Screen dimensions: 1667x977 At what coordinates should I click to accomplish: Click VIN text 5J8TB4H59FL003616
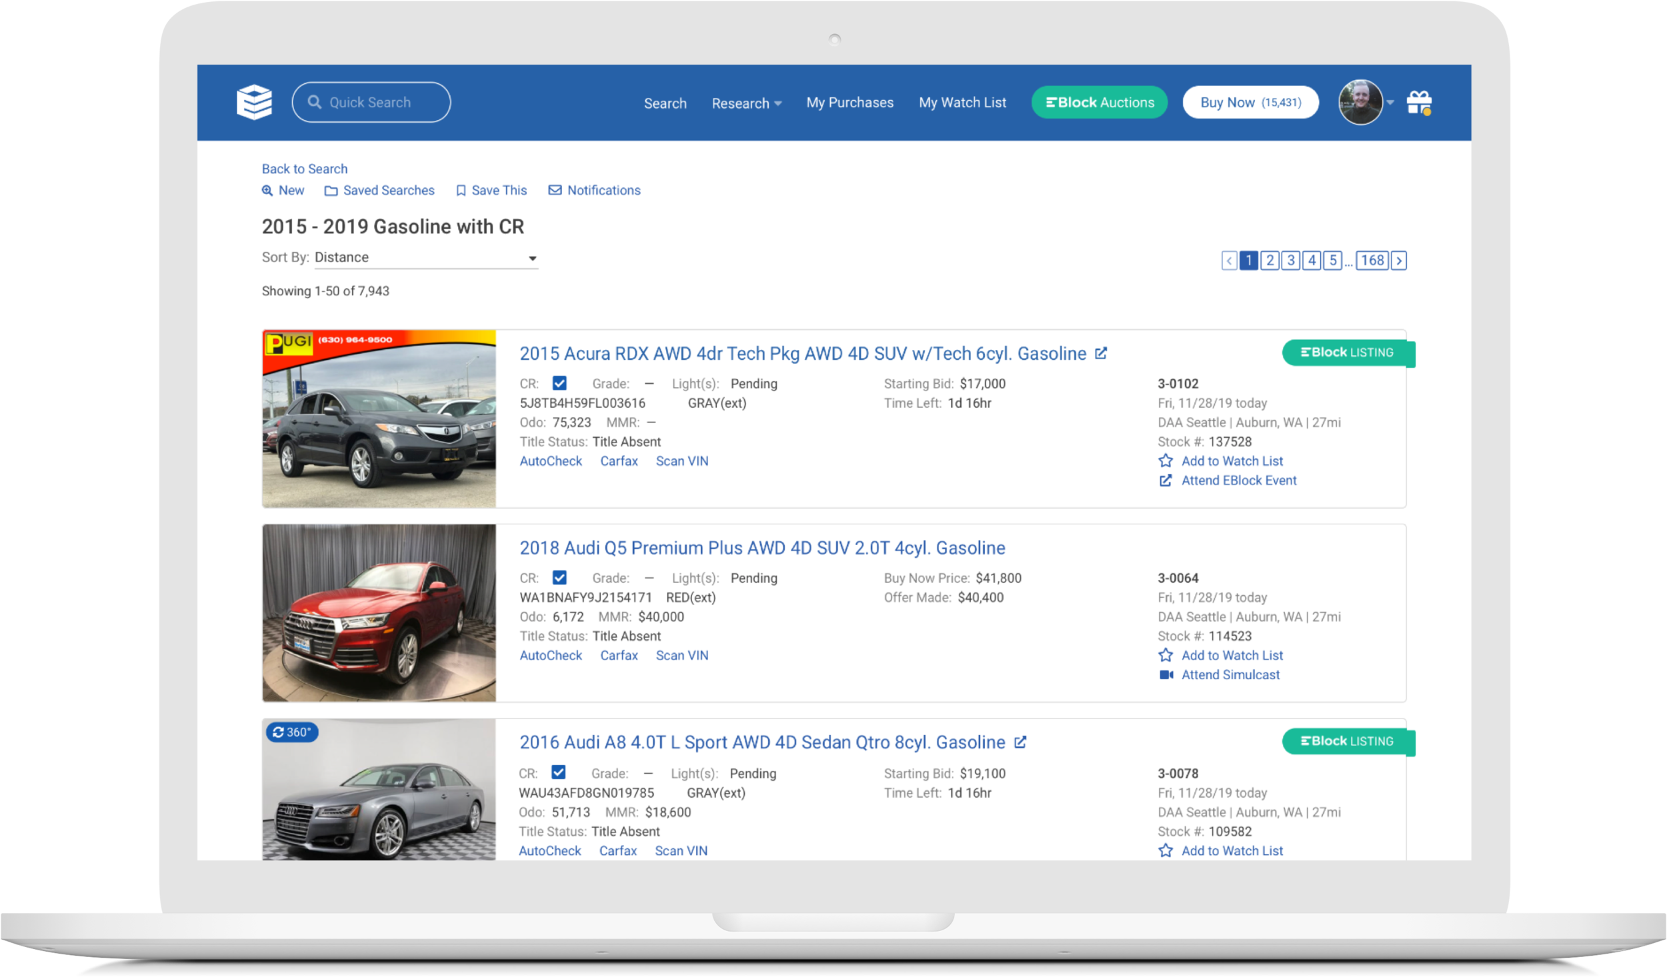582,403
